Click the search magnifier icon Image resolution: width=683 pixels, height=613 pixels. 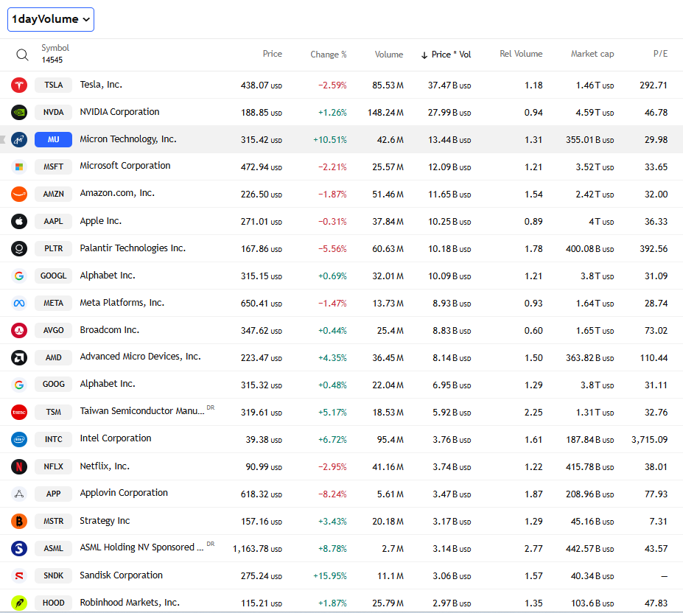pyautogui.click(x=22, y=55)
